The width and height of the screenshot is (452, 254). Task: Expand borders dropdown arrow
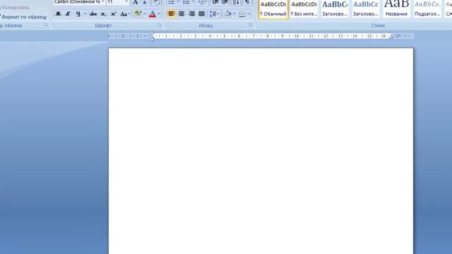(249, 14)
